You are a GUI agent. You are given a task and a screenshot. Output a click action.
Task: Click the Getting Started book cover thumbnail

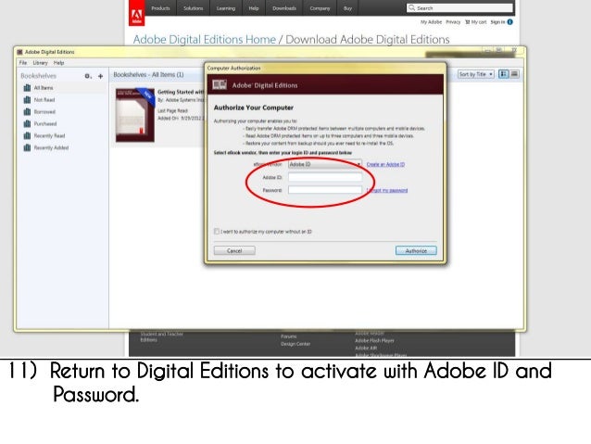coord(135,115)
